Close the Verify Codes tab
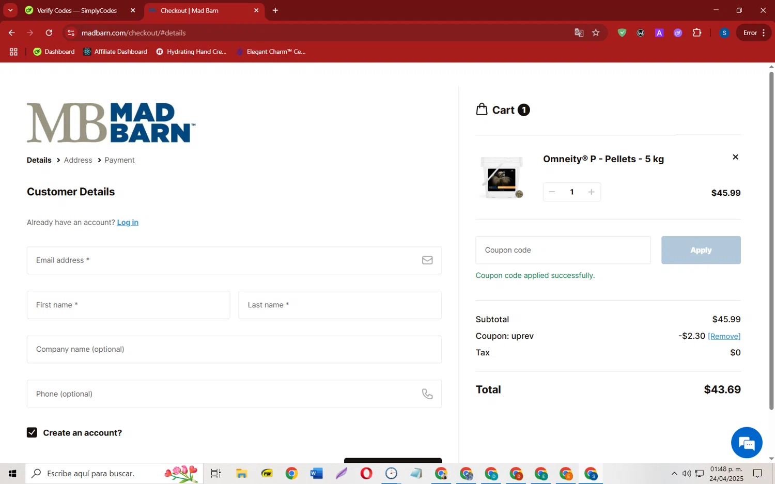 pyautogui.click(x=133, y=10)
